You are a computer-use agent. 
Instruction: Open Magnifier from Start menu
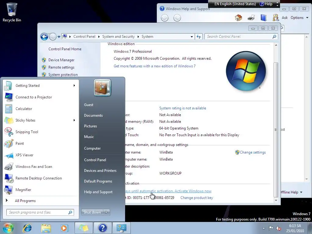(x=41, y=190)
